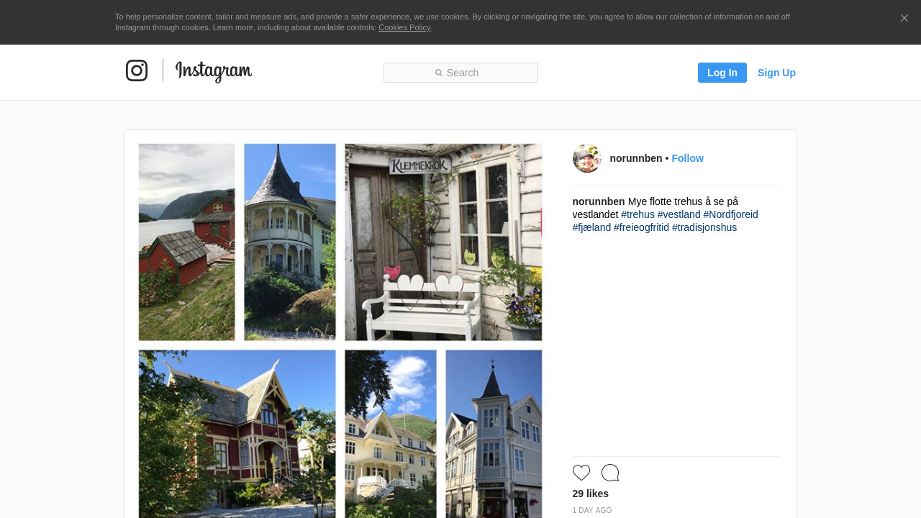Click the Instagram camera logo icon
Screen dimensions: 921x518
pos(137,71)
